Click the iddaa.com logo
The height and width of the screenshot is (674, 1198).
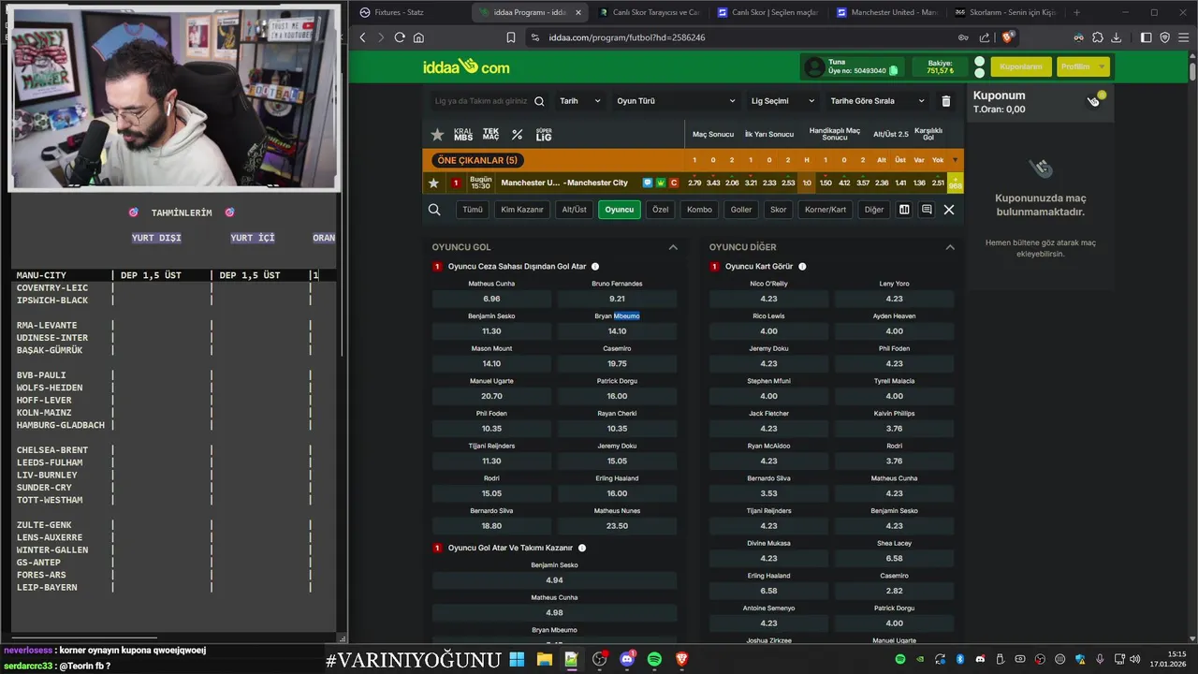point(466,67)
